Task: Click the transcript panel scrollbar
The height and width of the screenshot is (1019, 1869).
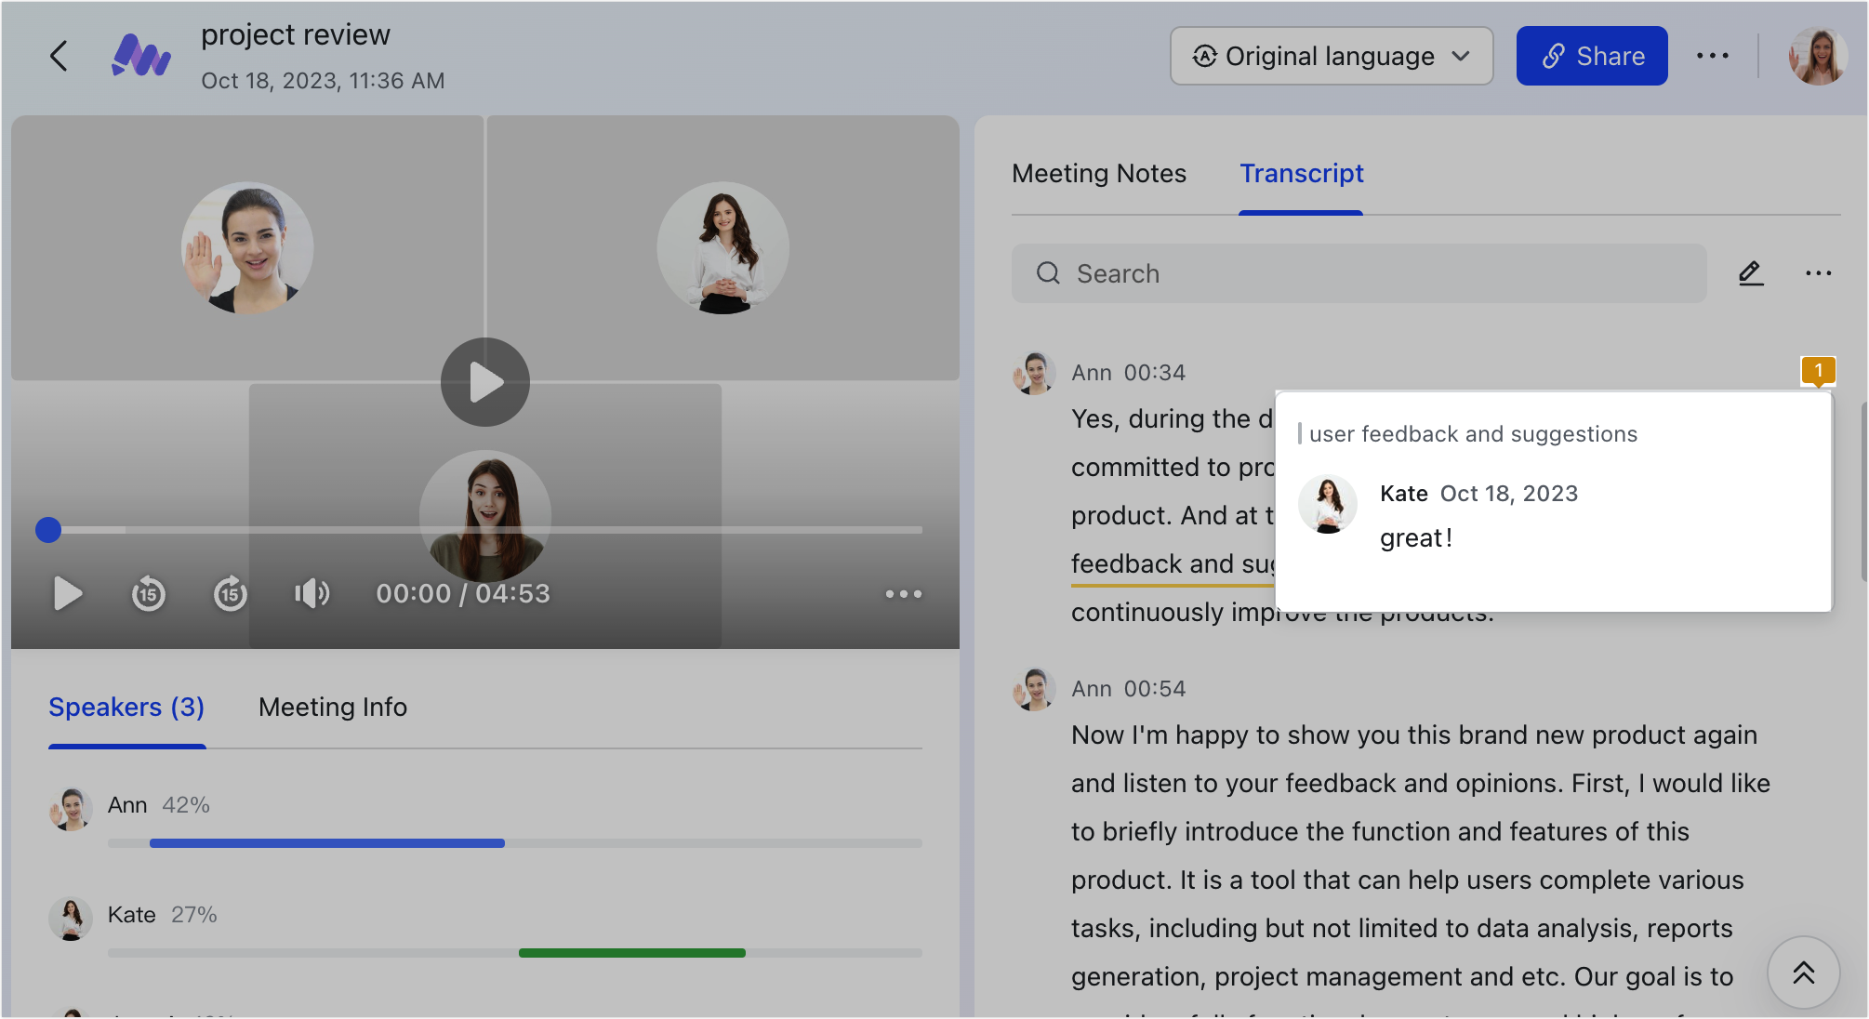Action: pos(1863,492)
